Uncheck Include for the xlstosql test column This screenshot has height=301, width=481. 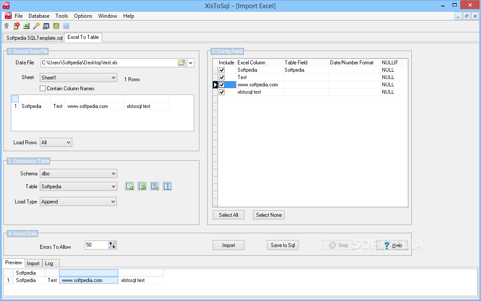222,92
